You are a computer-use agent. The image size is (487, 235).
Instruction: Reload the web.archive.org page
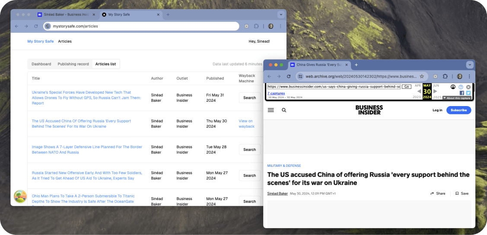tap(289, 76)
